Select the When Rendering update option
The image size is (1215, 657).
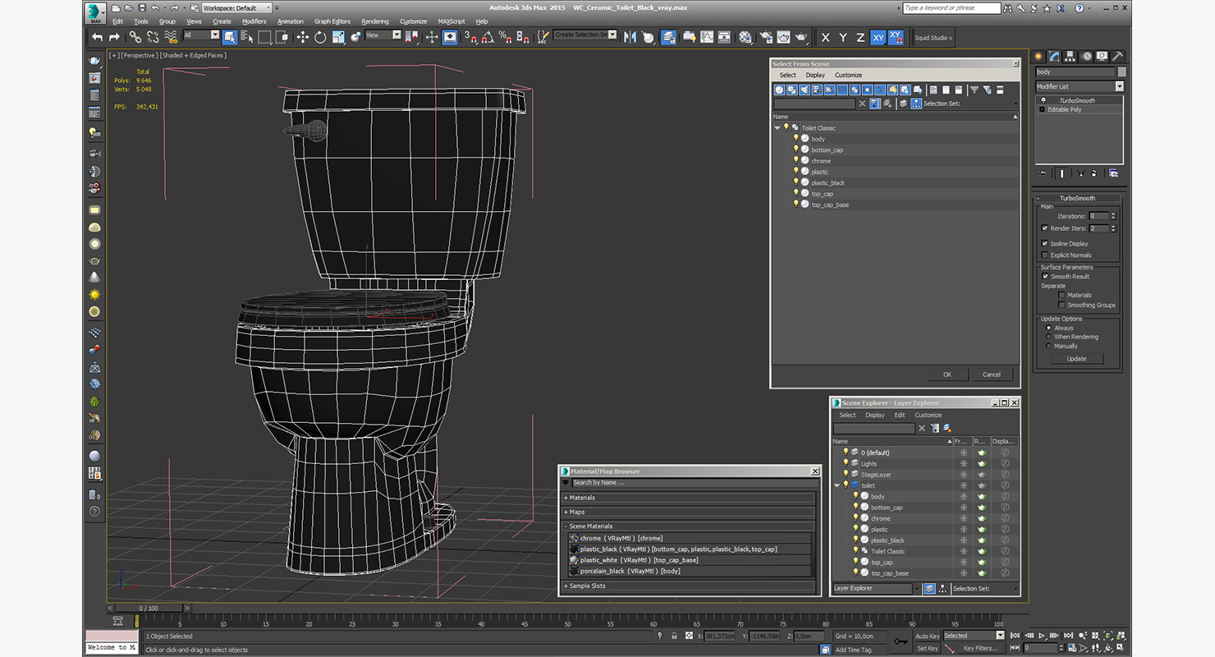click(1048, 337)
